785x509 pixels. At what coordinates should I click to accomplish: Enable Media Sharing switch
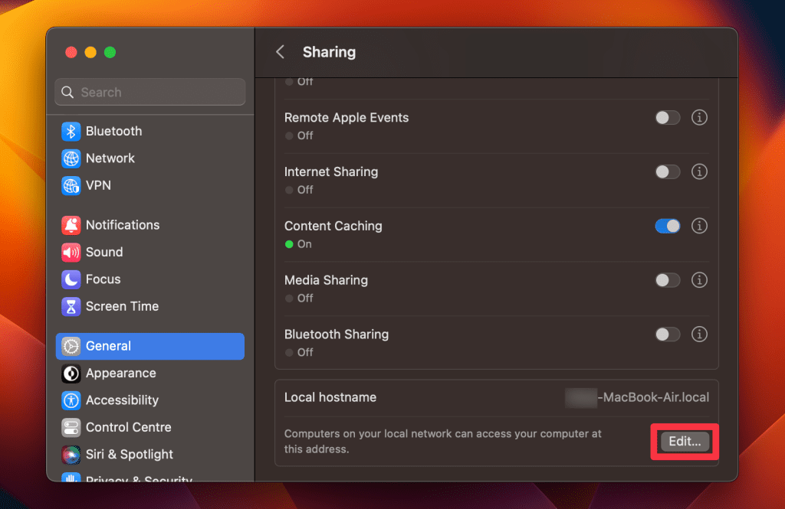667,280
